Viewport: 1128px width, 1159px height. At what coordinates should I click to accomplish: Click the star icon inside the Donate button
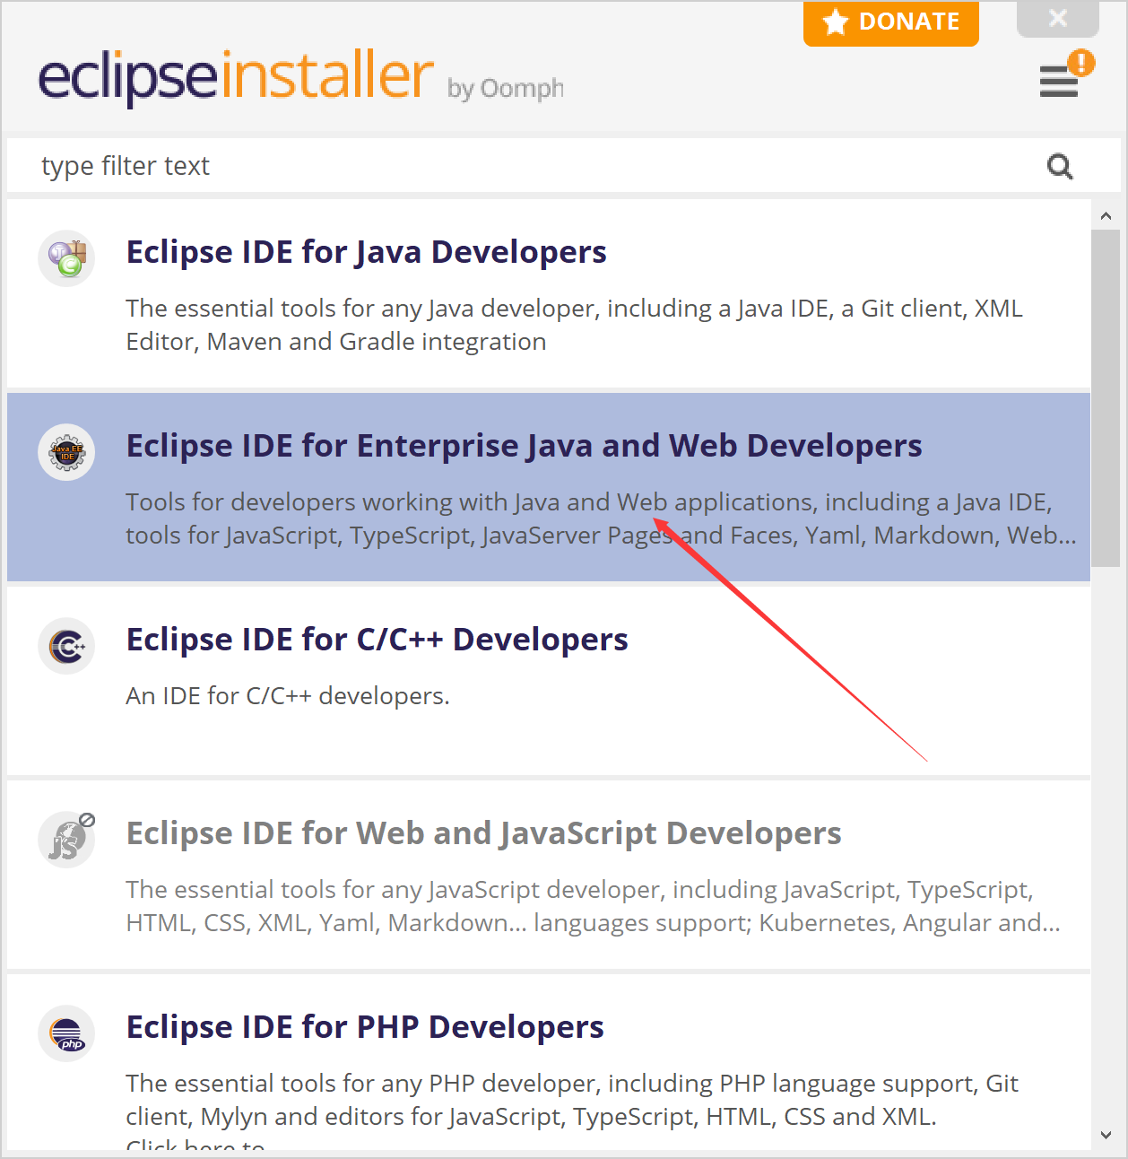(x=837, y=22)
